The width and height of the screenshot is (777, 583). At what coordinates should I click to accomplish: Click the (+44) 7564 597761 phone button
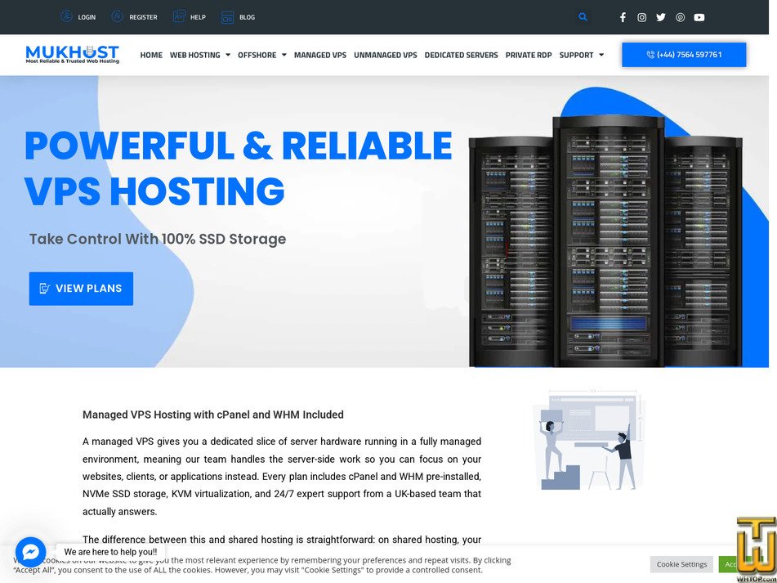pyautogui.click(x=684, y=55)
